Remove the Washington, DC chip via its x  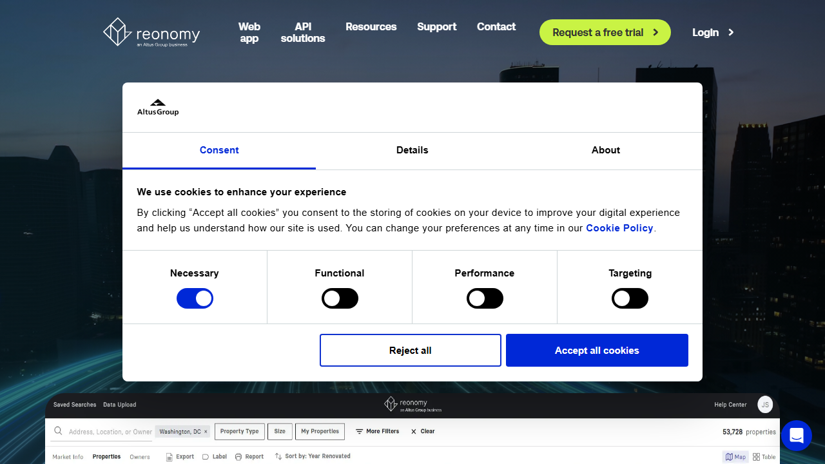(x=206, y=432)
